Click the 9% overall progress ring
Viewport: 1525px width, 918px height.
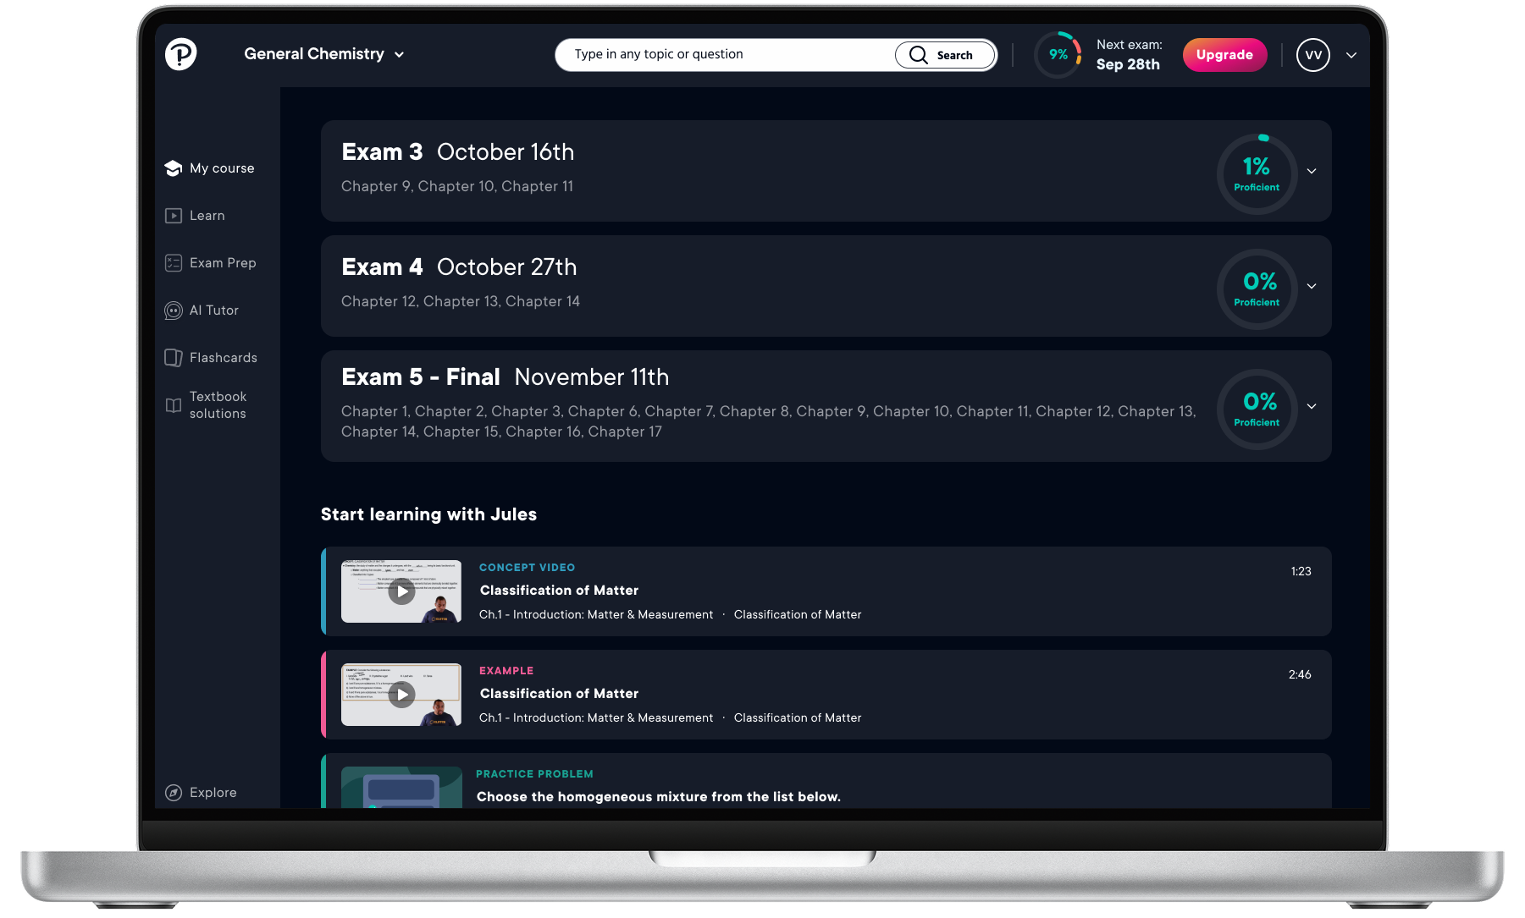pyautogui.click(x=1058, y=55)
